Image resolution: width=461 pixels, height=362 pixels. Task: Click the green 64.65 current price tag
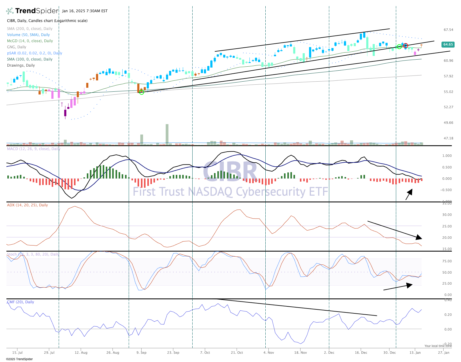(448, 45)
